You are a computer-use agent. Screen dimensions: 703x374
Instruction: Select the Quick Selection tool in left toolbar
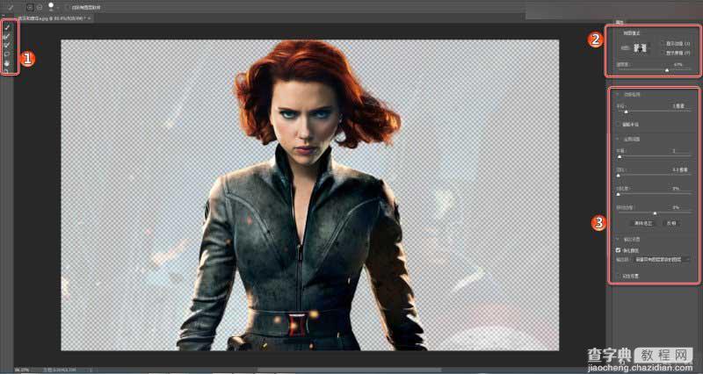click(7, 27)
